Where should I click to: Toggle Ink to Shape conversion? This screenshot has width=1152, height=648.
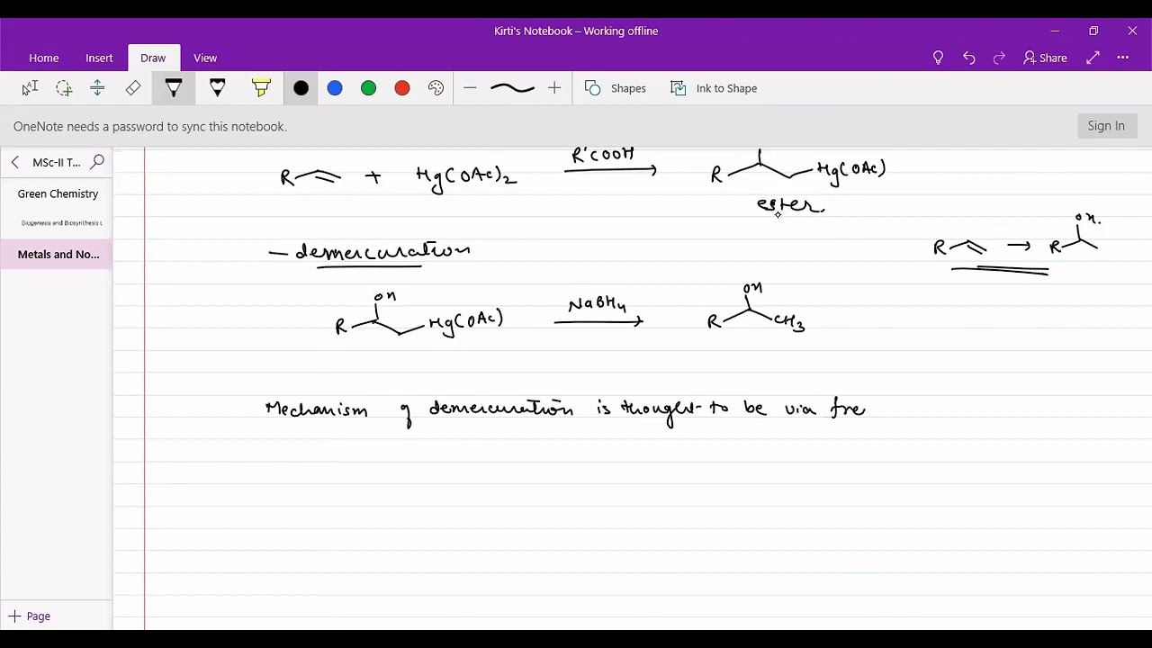click(x=714, y=88)
